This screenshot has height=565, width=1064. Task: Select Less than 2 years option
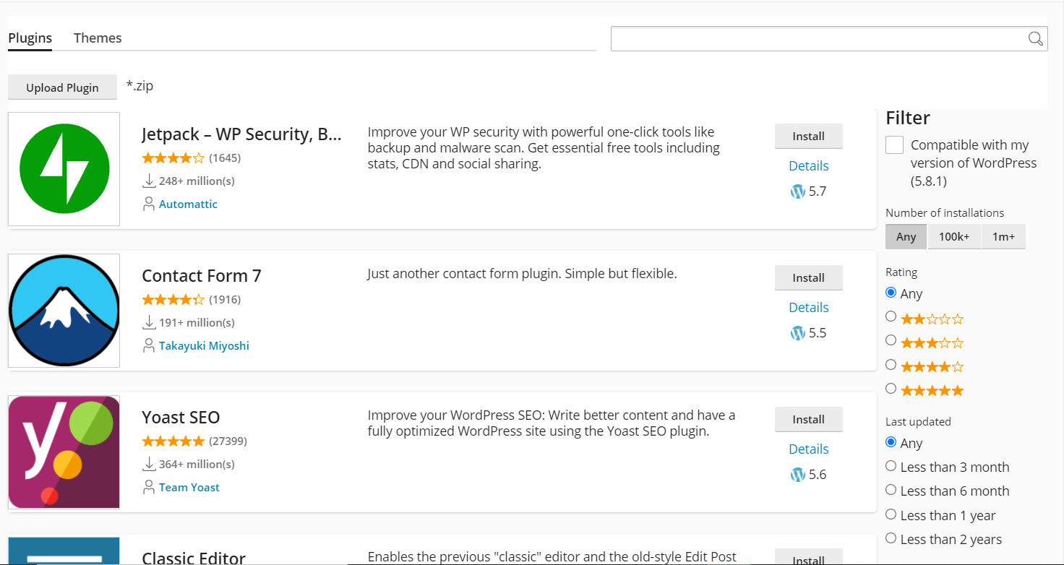(891, 538)
